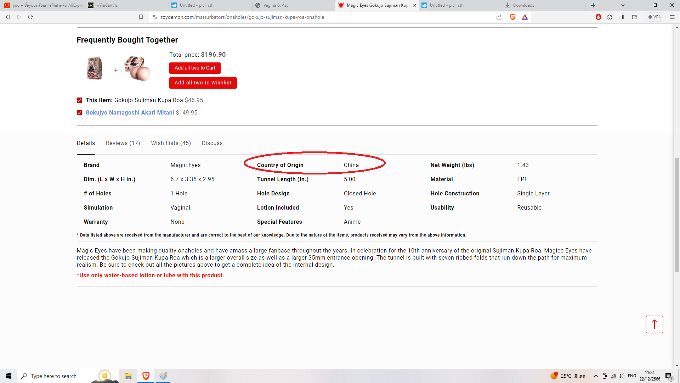The width and height of the screenshot is (680, 383).
Task: Click the second product thumbnail image
Action: (x=138, y=68)
